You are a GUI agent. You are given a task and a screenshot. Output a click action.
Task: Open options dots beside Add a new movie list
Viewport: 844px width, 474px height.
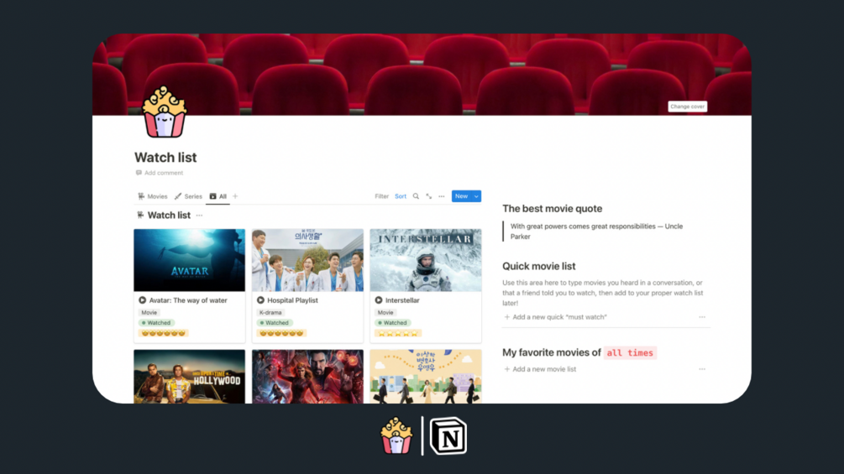702,369
